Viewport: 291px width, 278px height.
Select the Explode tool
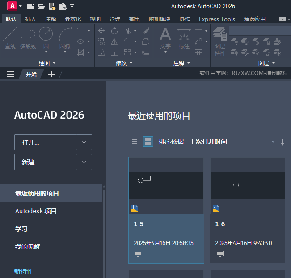(x=146, y=41)
